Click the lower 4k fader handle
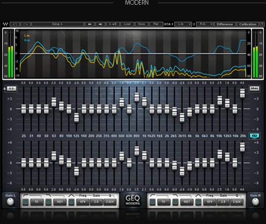 click(x=190, y=166)
